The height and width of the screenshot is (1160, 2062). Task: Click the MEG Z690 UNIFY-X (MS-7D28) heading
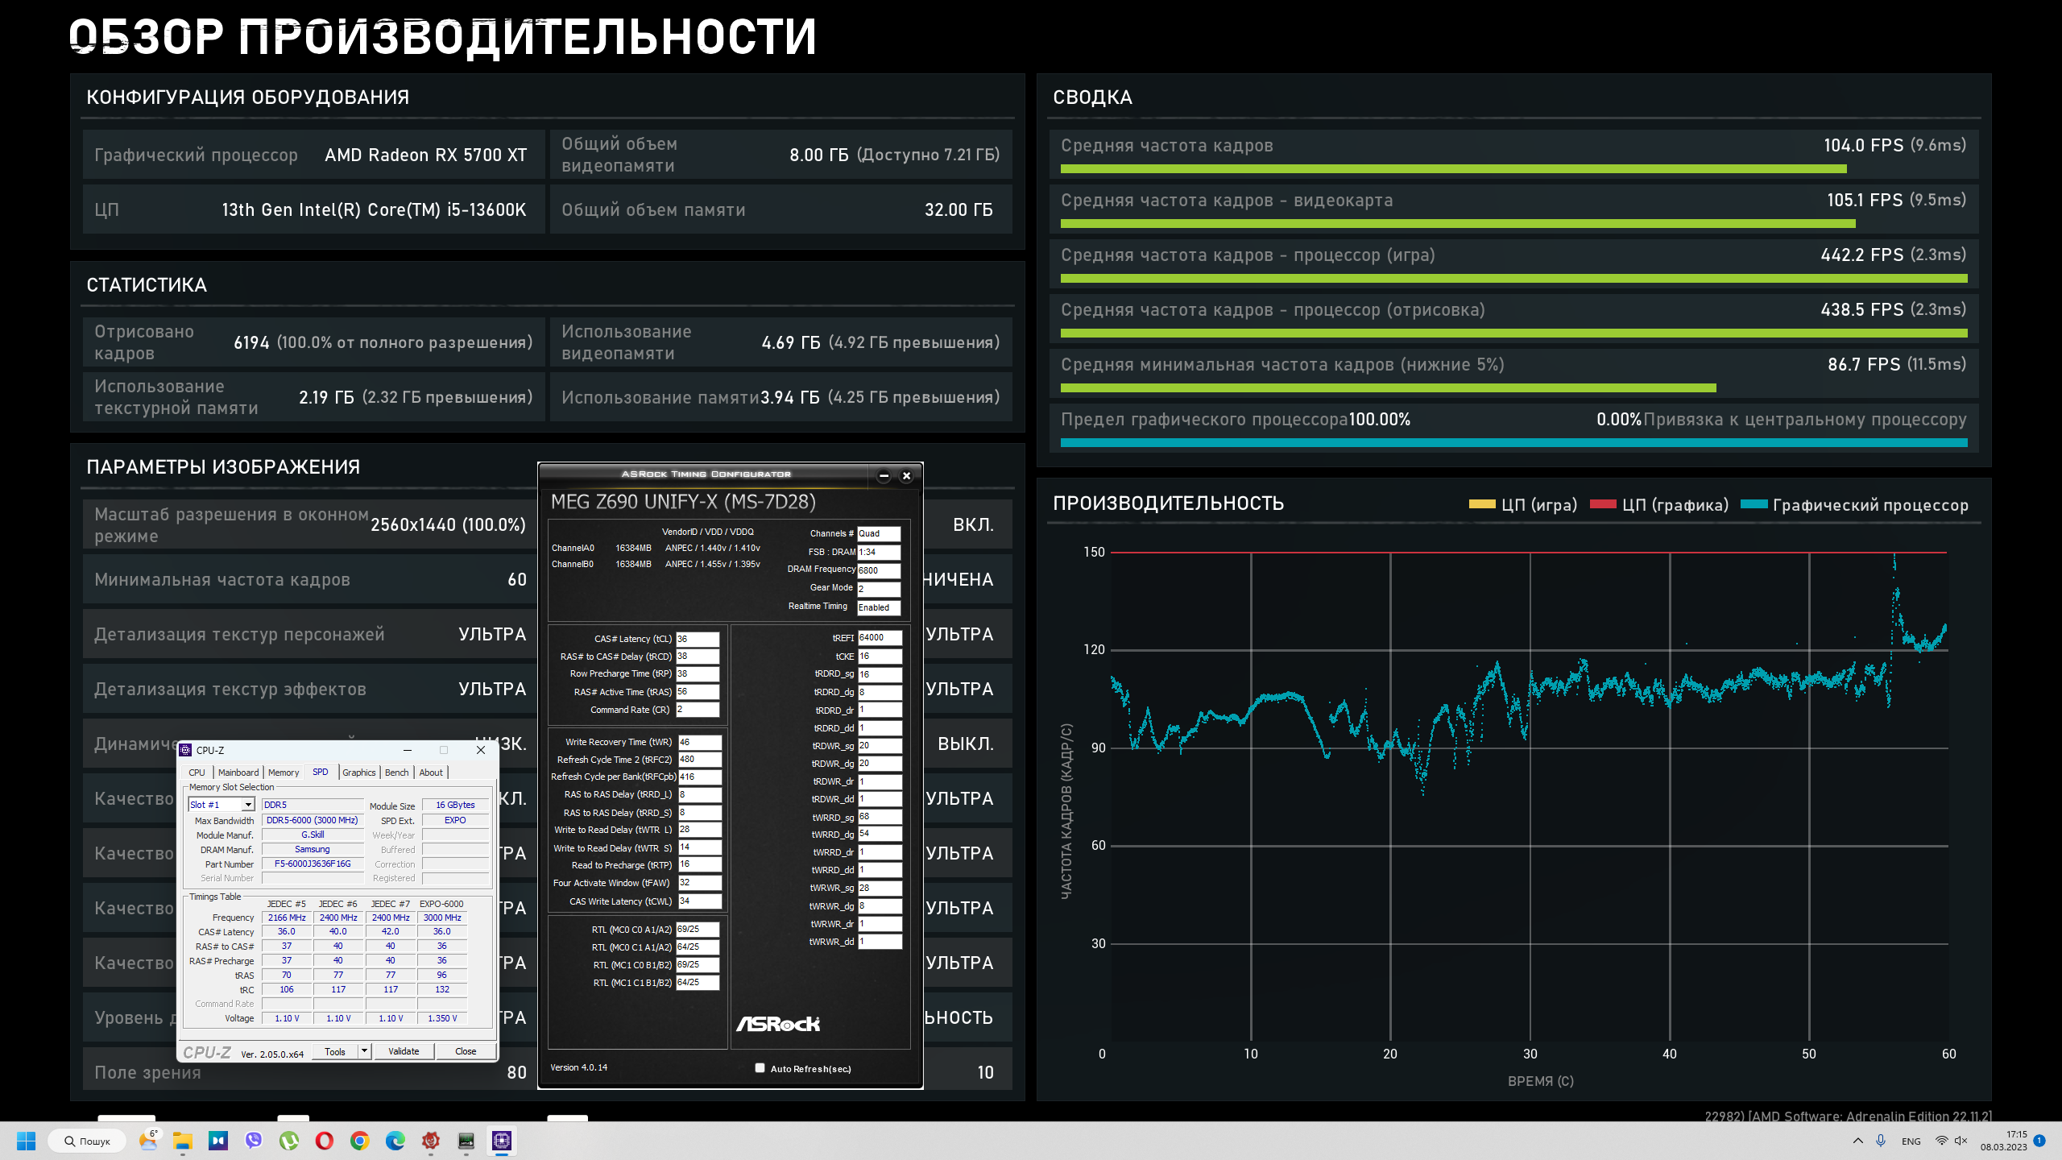point(683,502)
